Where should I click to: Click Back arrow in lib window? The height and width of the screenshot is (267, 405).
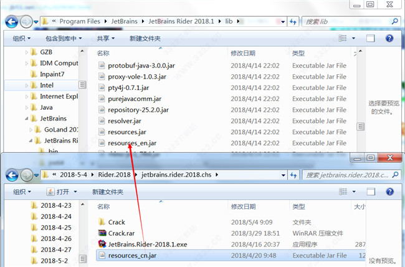12,22
